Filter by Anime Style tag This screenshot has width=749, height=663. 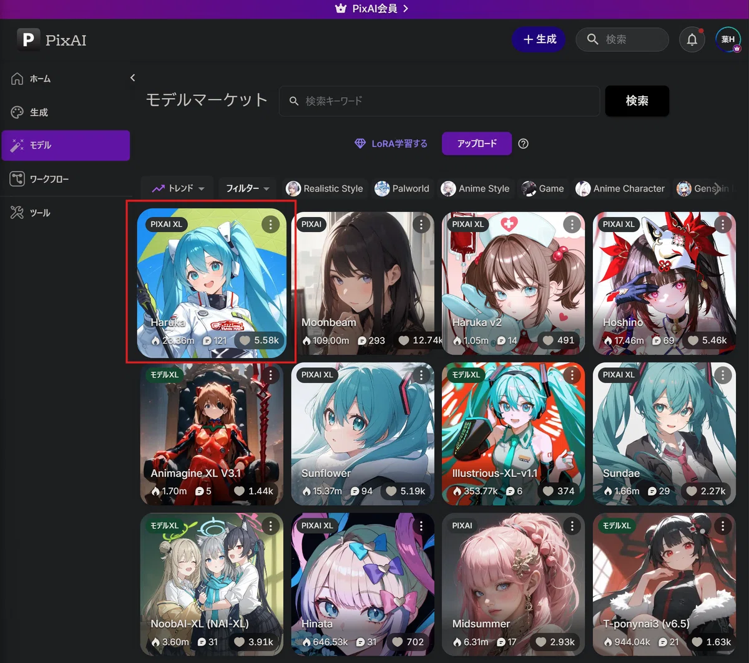pos(475,188)
